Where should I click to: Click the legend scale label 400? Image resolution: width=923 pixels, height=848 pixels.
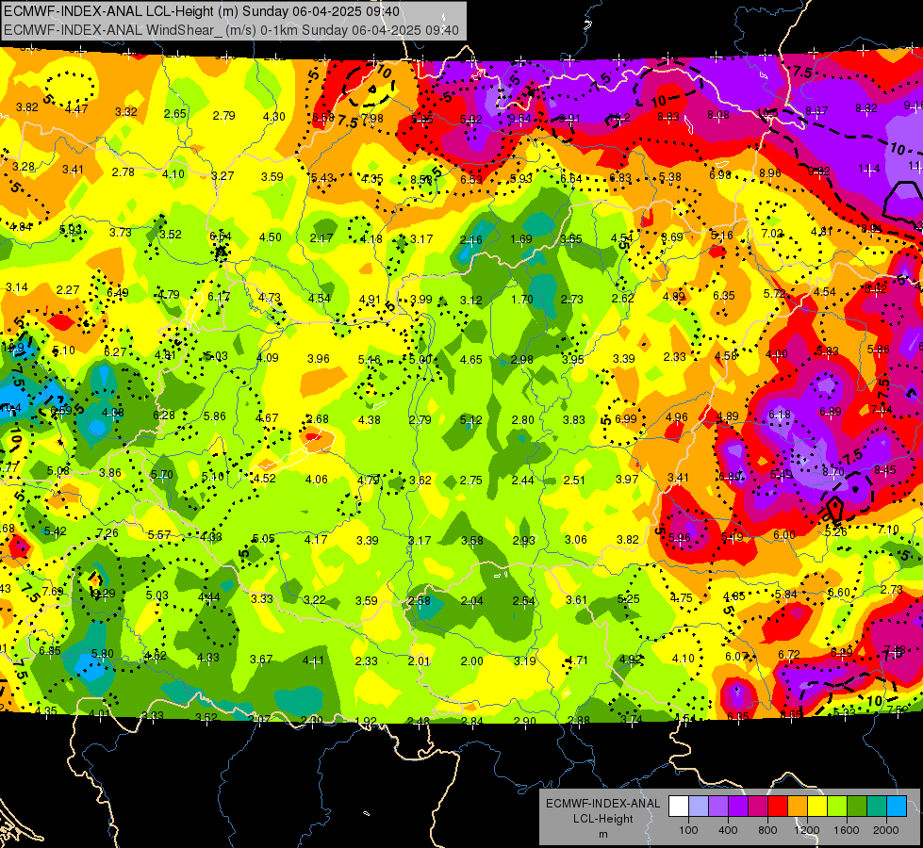coord(728,830)
